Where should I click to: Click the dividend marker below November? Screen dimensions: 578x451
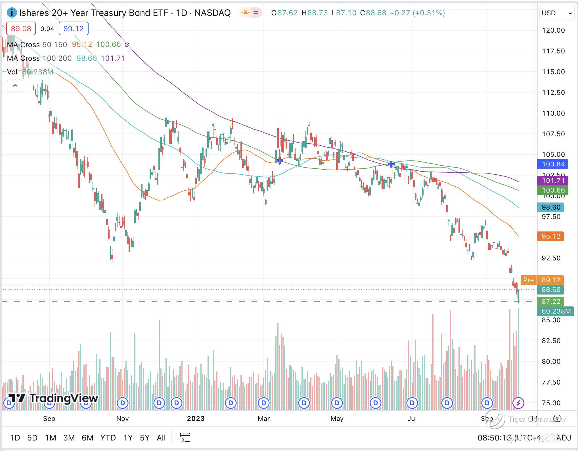tap(123, 403)
